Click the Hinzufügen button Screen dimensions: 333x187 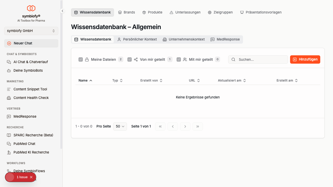click(305, 59)
